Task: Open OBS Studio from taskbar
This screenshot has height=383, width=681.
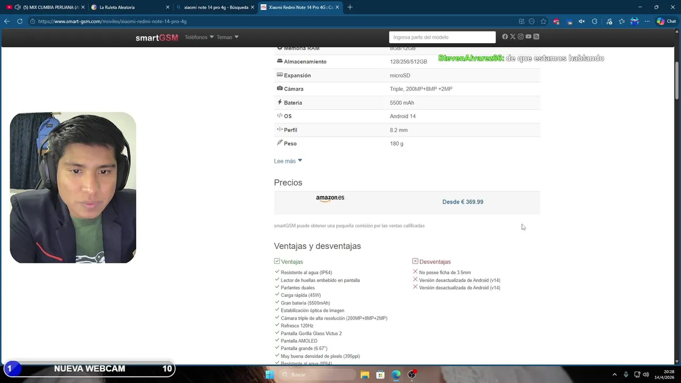Action: coord(412,374)
